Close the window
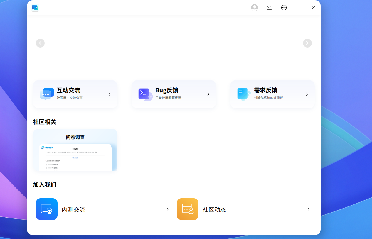This screenshot has height=239, width=372. coord(313,8)
